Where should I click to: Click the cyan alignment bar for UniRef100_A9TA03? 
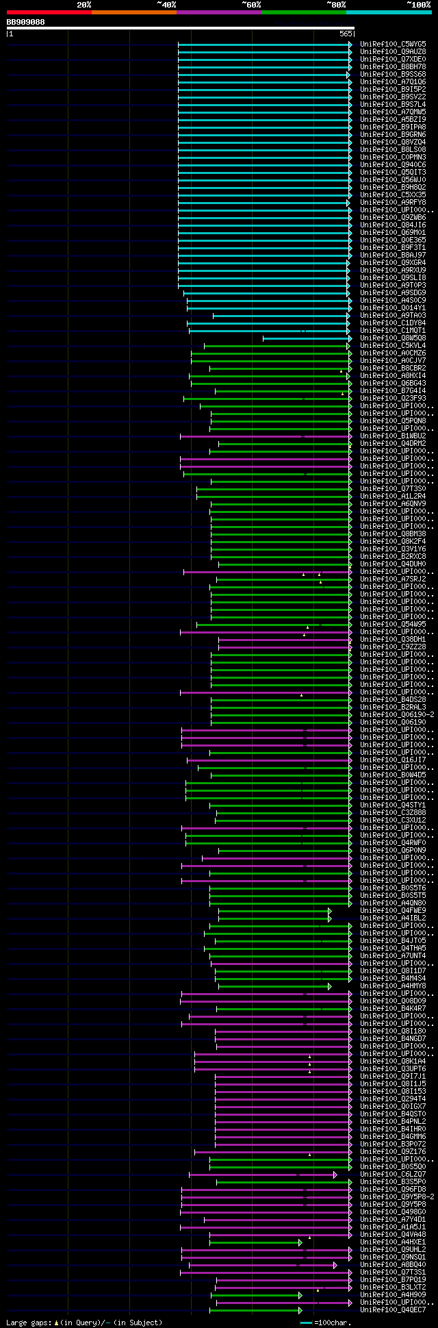(x=282, y=316)
